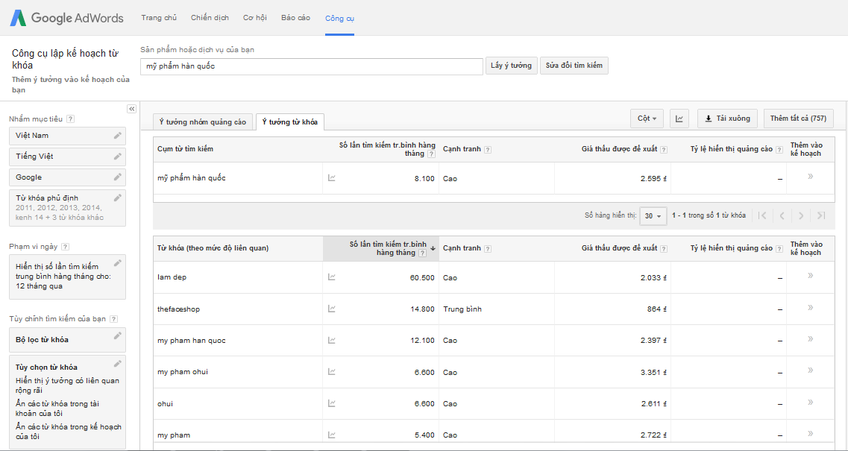Collapse the left sidebar panel
This screenshot has width=848, height=451.
[131, 109]
